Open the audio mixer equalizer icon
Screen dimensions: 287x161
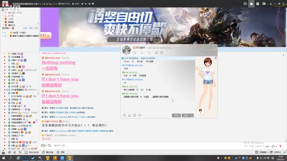tap(20, 152)
